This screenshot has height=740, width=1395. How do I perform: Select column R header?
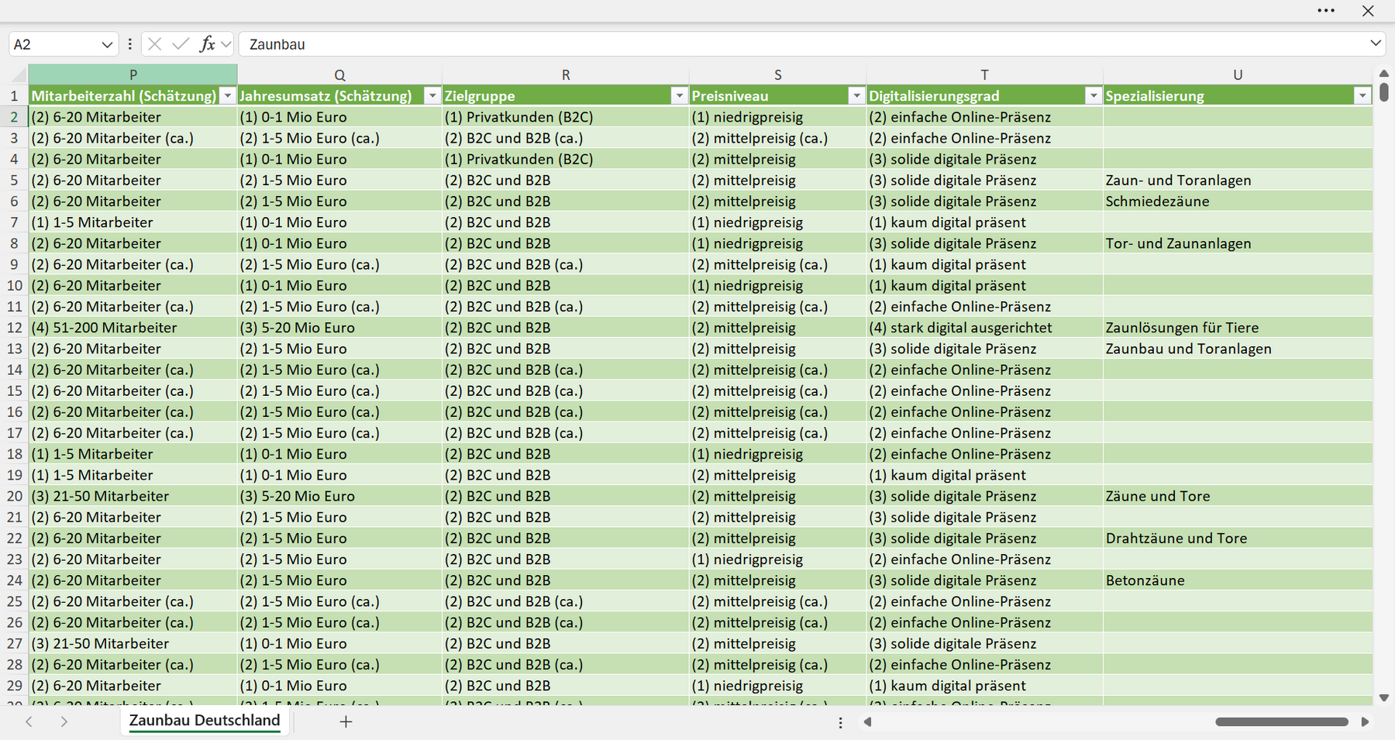(566, 74)
